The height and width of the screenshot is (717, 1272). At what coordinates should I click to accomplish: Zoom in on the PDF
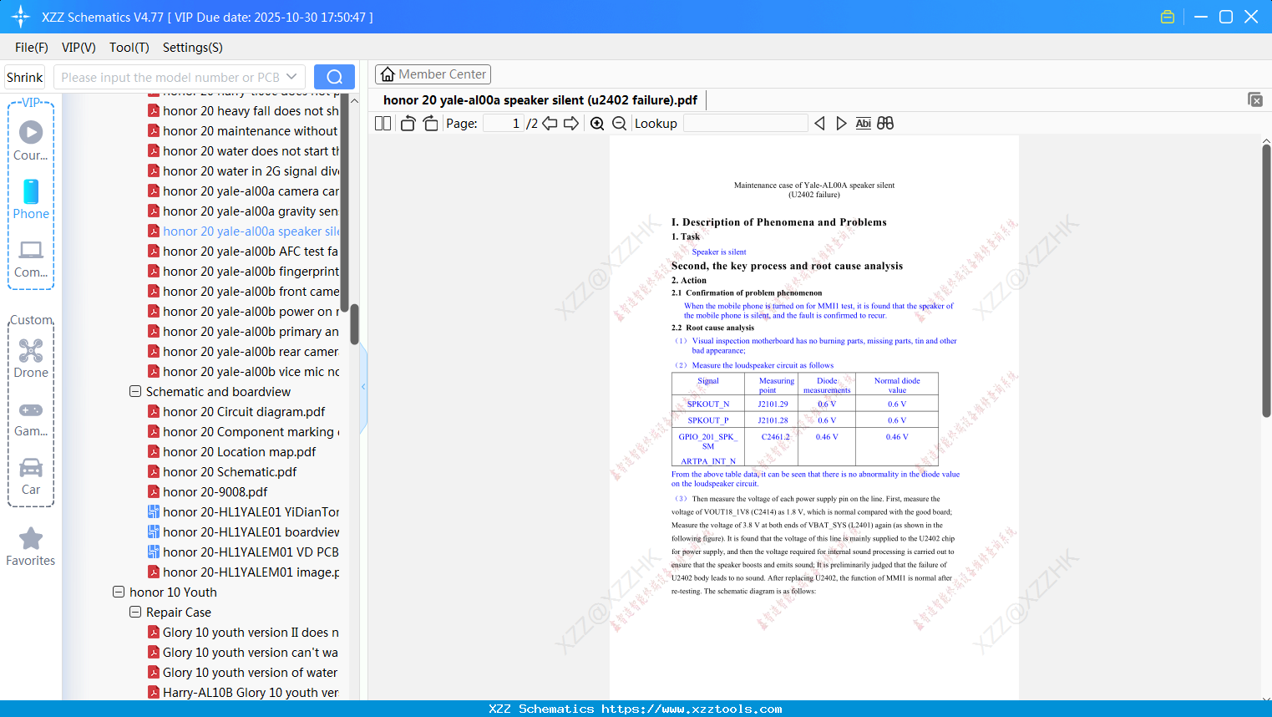point(597,124)
